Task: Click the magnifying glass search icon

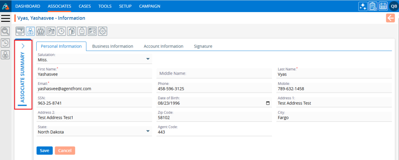Action: pyautogui.click(x=5, y=31)
